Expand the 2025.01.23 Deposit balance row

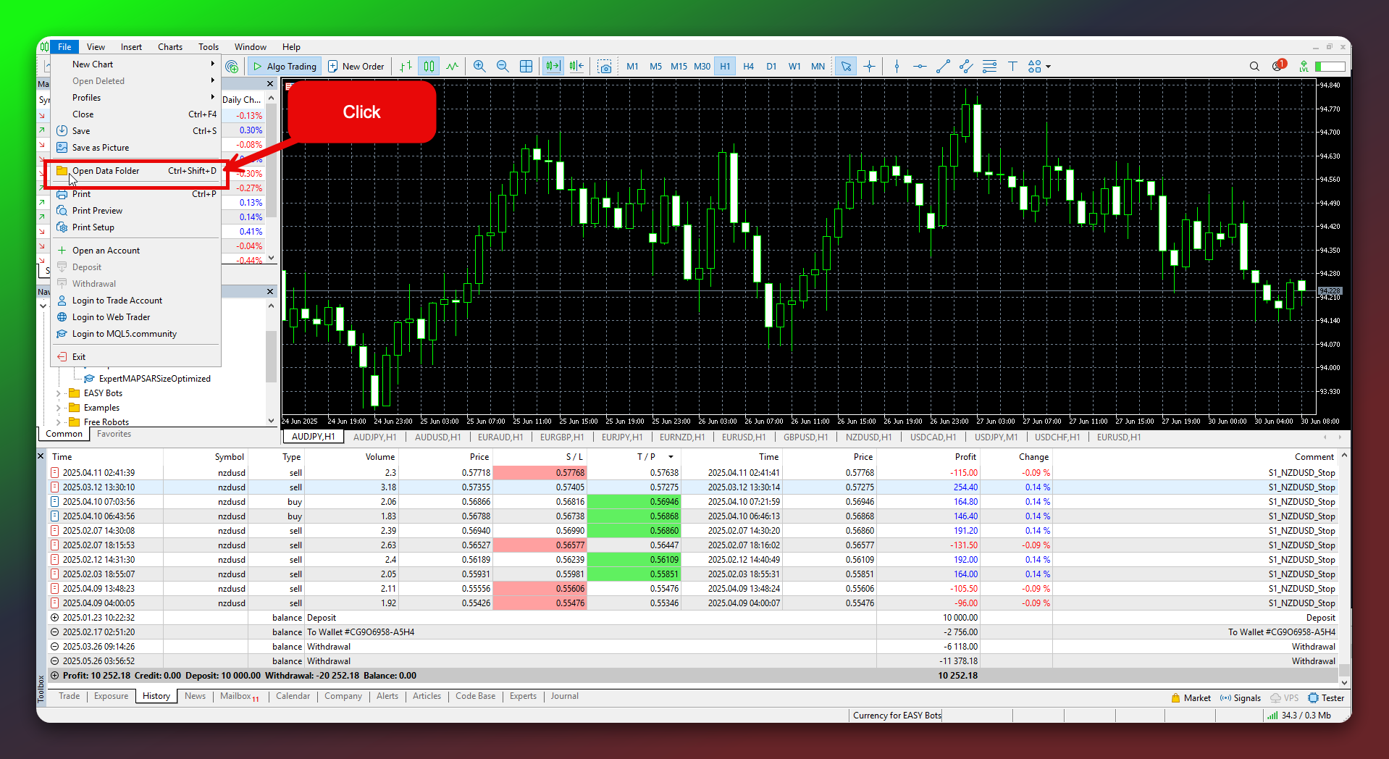point(54,618)
